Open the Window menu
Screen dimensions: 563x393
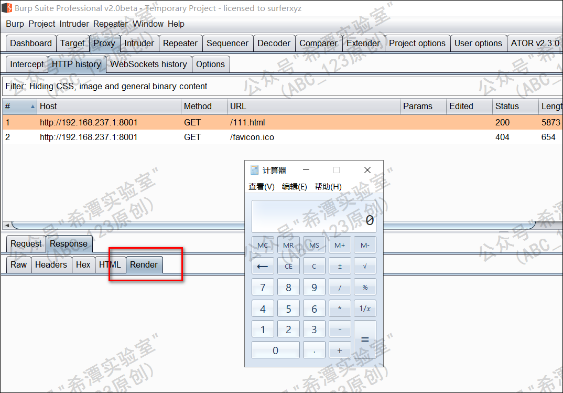pyautogui.click(x=148, y=24)
